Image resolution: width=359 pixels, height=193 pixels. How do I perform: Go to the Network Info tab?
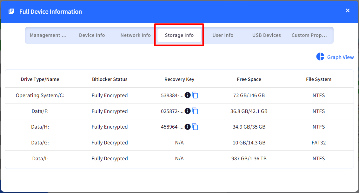coord(136,35)
